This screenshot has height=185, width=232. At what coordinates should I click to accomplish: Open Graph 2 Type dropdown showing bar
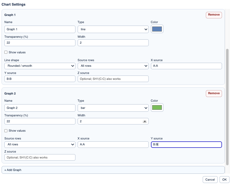[x=113, y=108]
